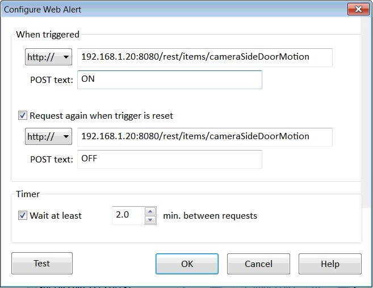This screenshot has width=373, height=288.
Task: Click the When triggered group label
Action: (48, 35)
